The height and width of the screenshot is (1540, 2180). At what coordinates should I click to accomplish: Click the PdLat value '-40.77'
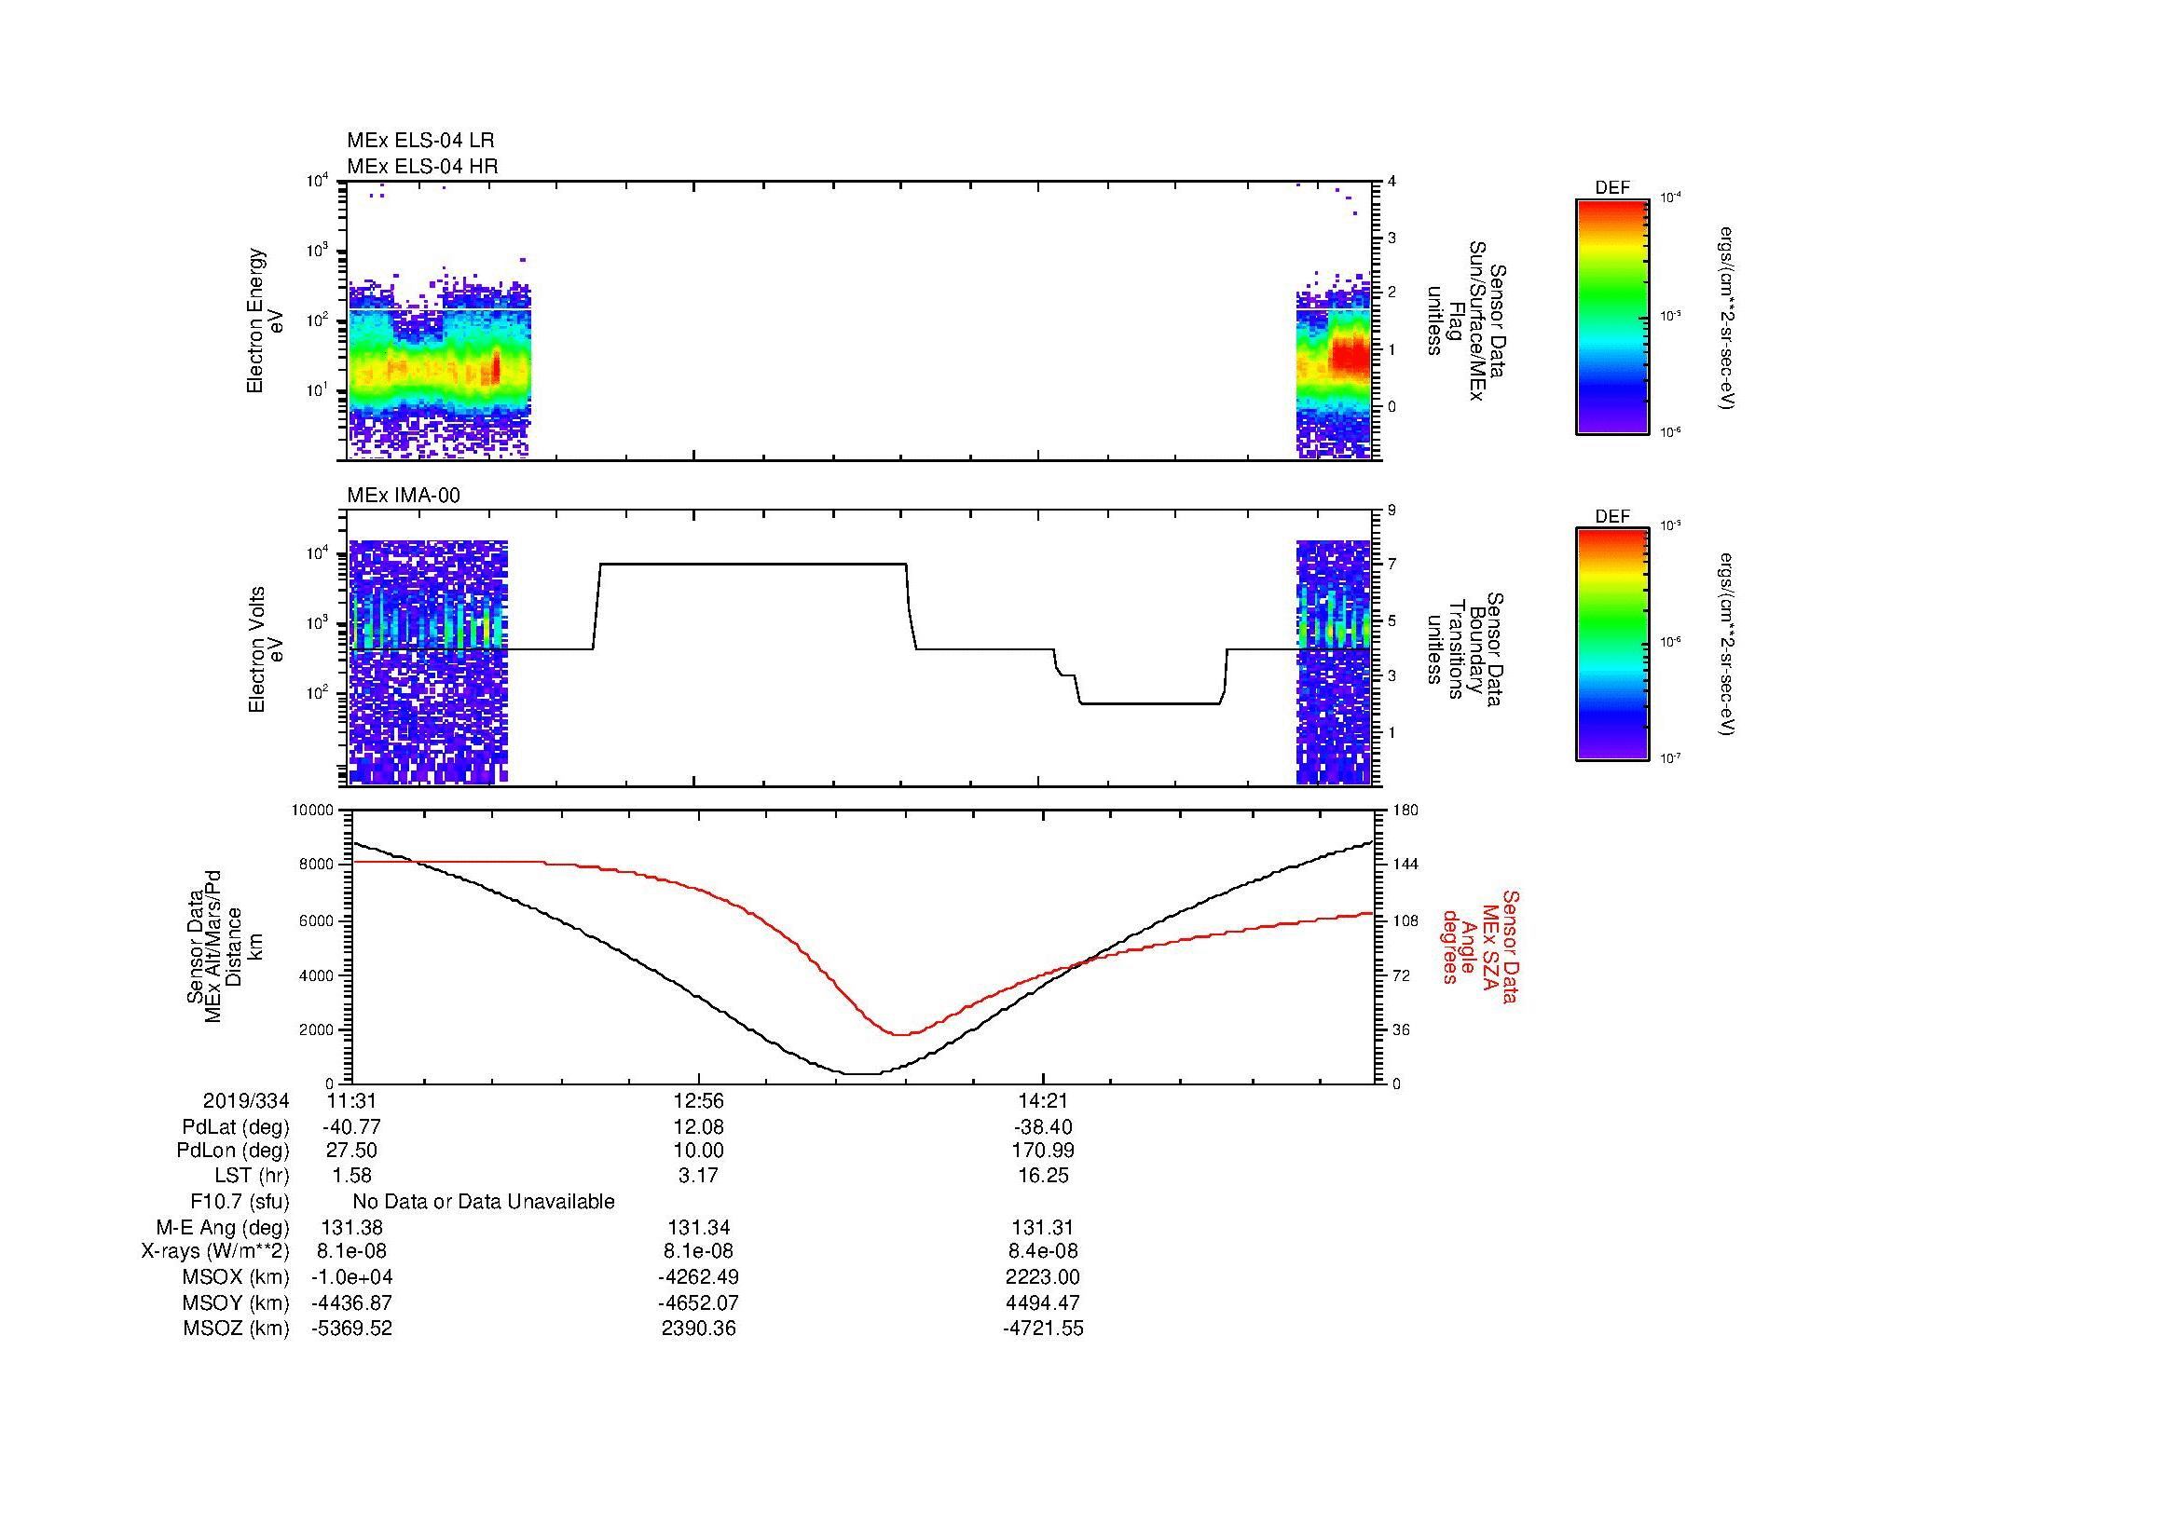351,1127
